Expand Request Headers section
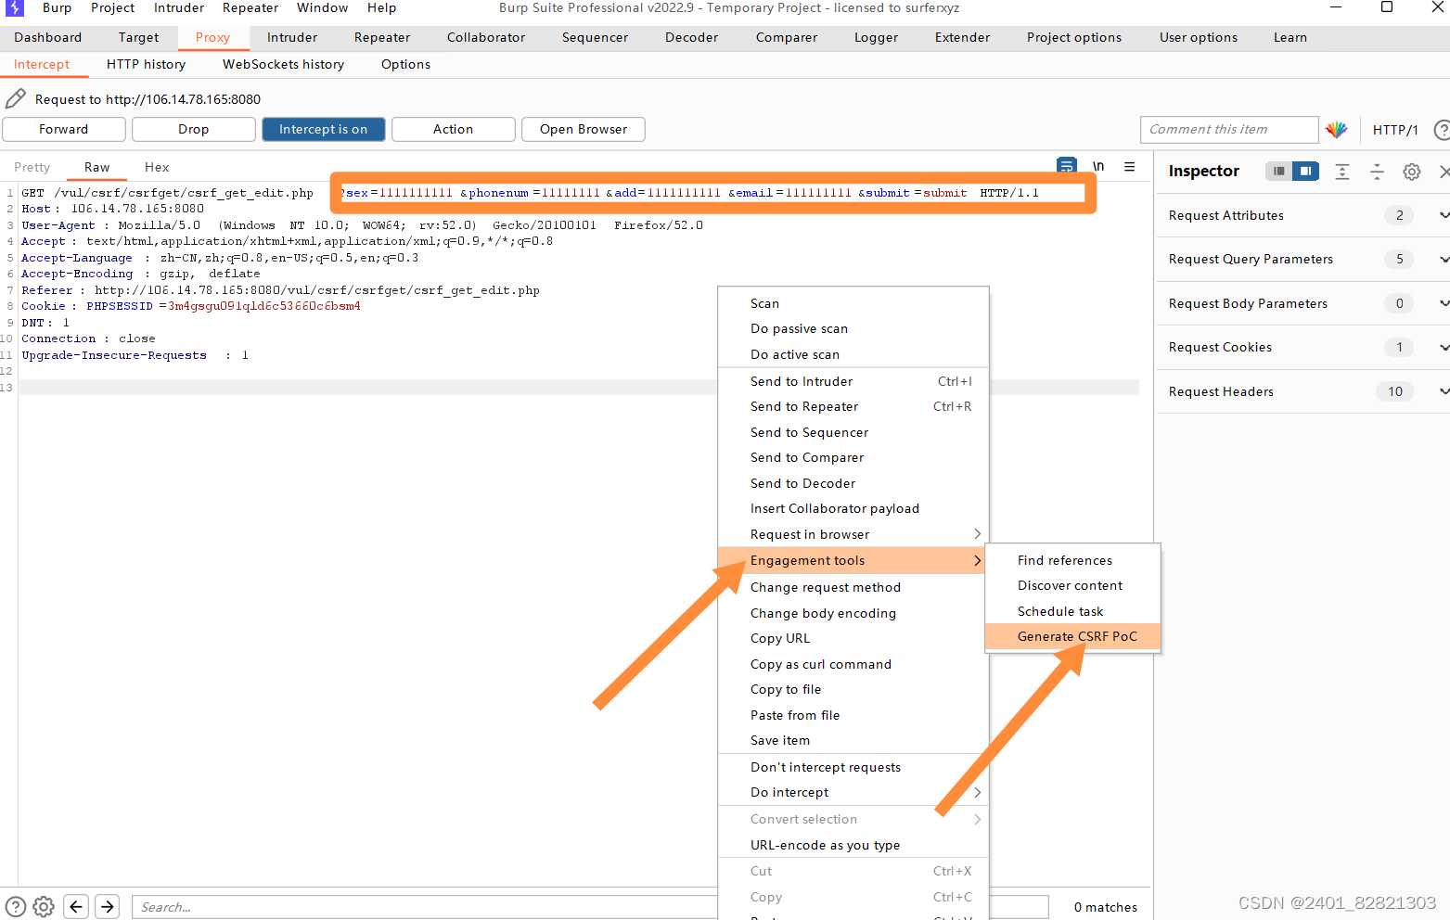This screenshot has width=1450, height=920. pyautogui.click(x=1444, y=391)
